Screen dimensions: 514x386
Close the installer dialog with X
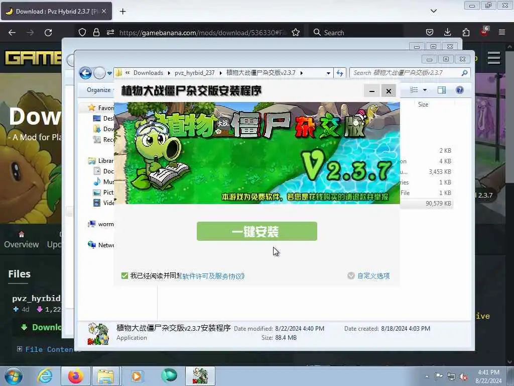coord(389,91)
